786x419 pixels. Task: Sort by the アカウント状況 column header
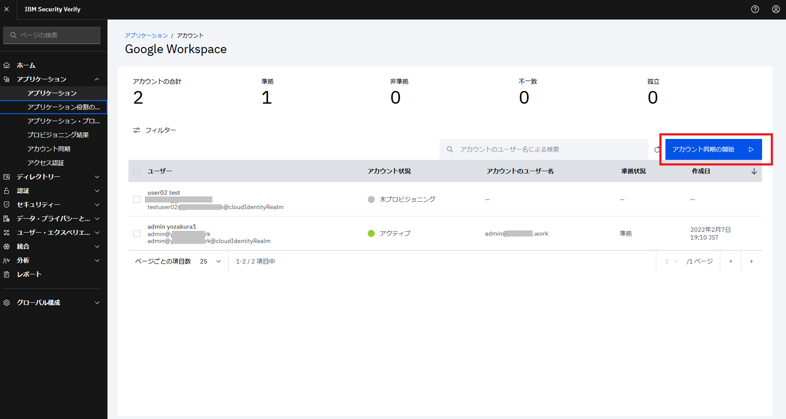(389, 171)
